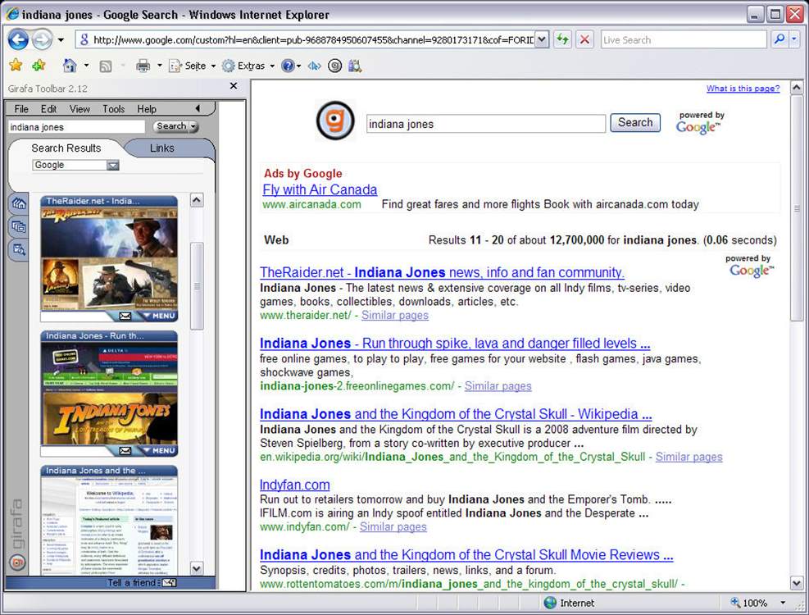
Task: Click the main page vertical scrollbar thumb
Action: tap(797, 208)
